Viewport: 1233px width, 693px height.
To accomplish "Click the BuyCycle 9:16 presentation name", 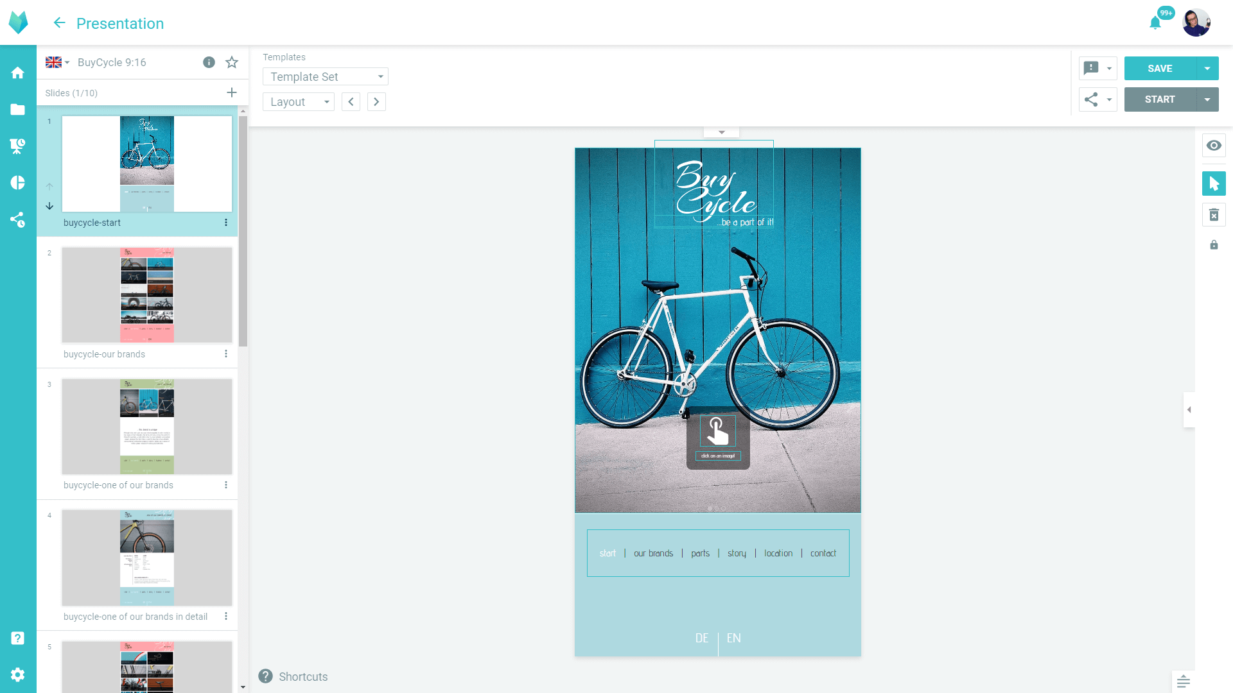I will tap(112, 62).
